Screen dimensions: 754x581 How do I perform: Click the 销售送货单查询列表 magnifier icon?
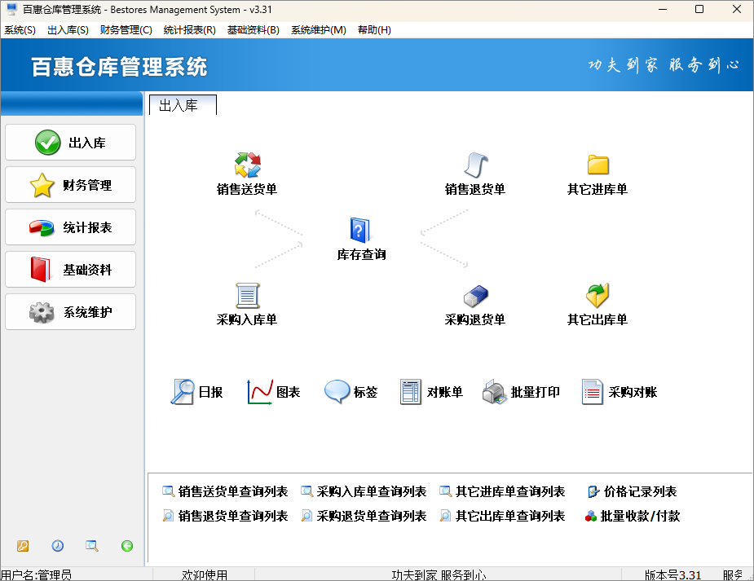point(168,491)
